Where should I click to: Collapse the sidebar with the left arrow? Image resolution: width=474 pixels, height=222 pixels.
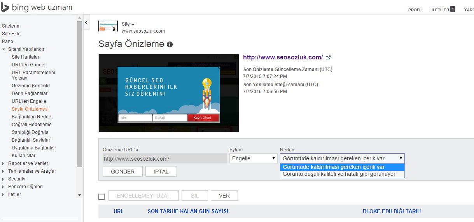click(87, 23)
